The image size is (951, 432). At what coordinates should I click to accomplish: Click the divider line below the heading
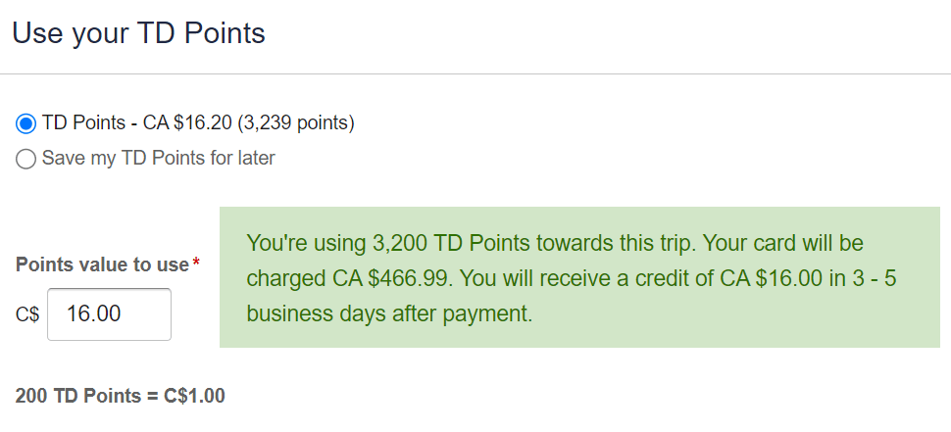tap(475, 74)
